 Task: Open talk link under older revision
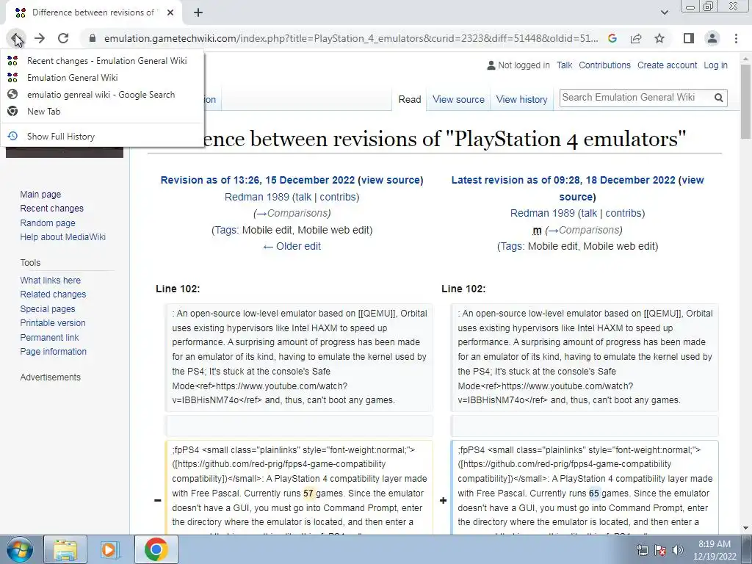click(x=303, y=197)
